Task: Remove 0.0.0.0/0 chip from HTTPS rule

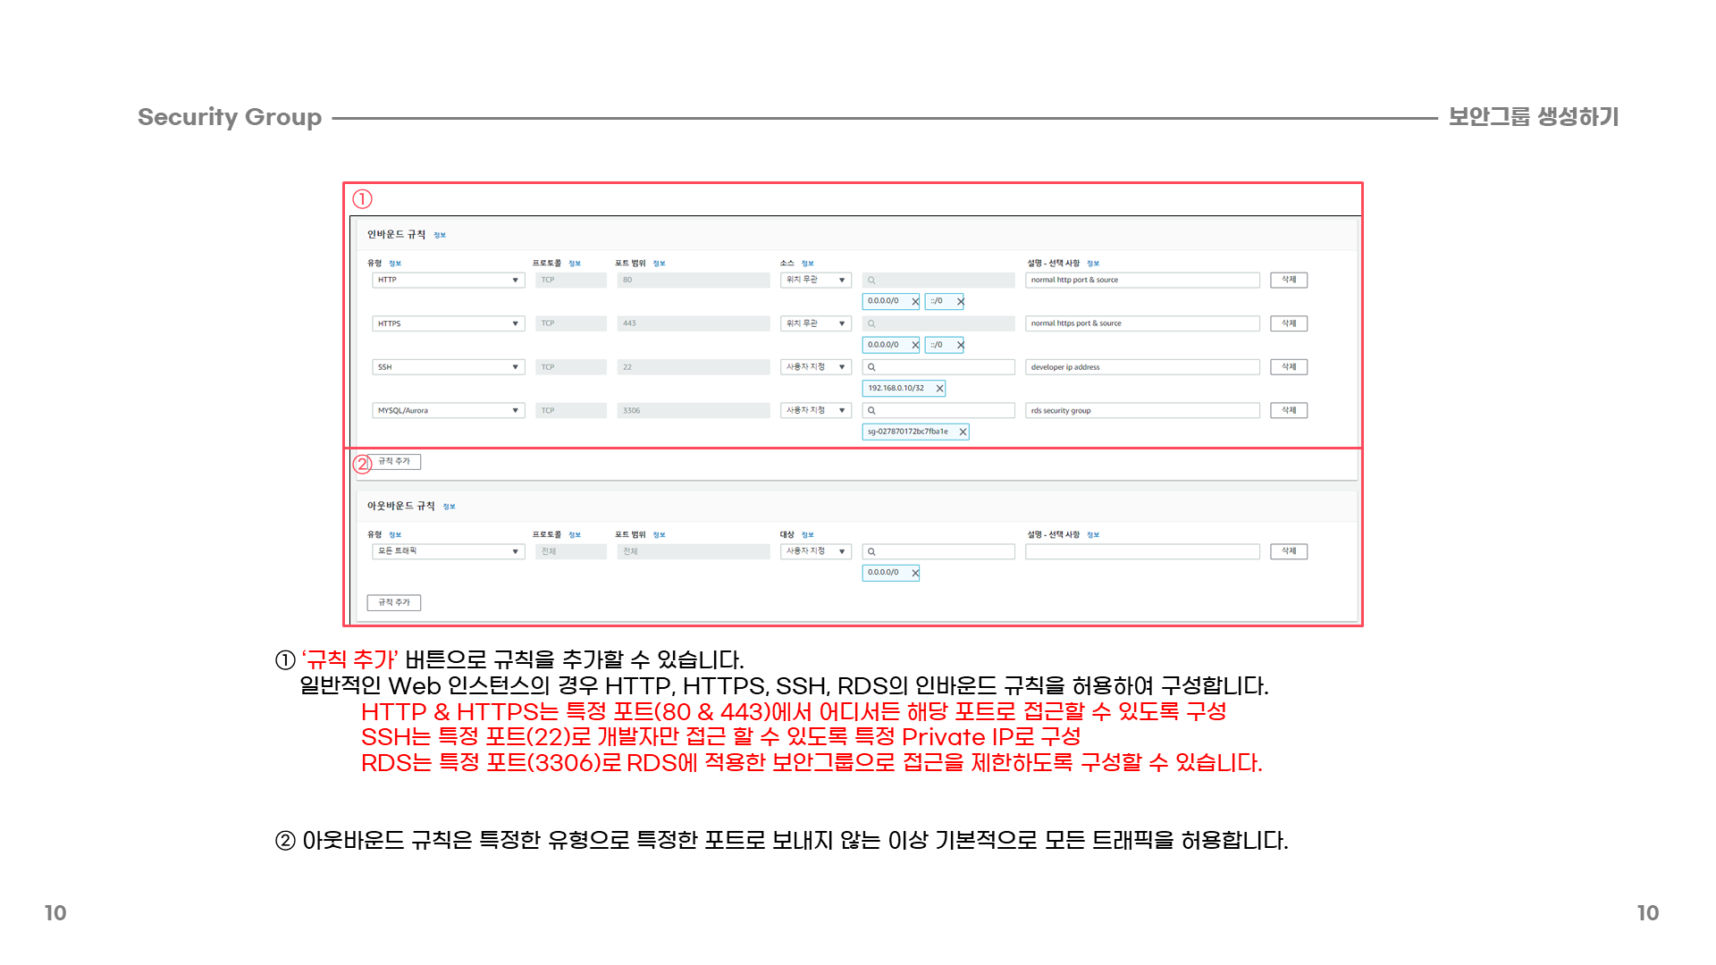Action: pyautogui.click(x=915, y=345)
